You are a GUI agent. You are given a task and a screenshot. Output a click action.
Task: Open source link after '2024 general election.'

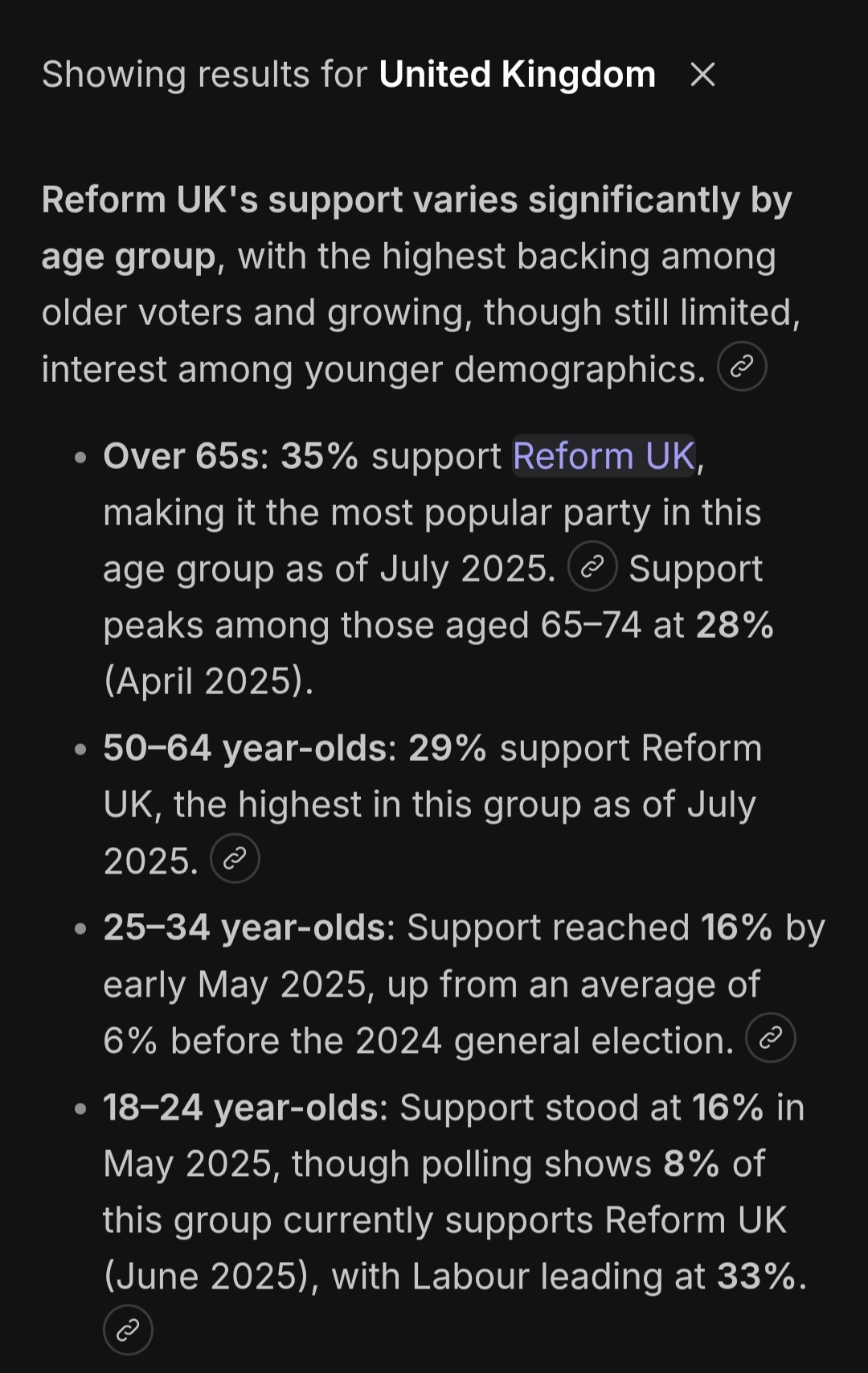pos(770,1038)
